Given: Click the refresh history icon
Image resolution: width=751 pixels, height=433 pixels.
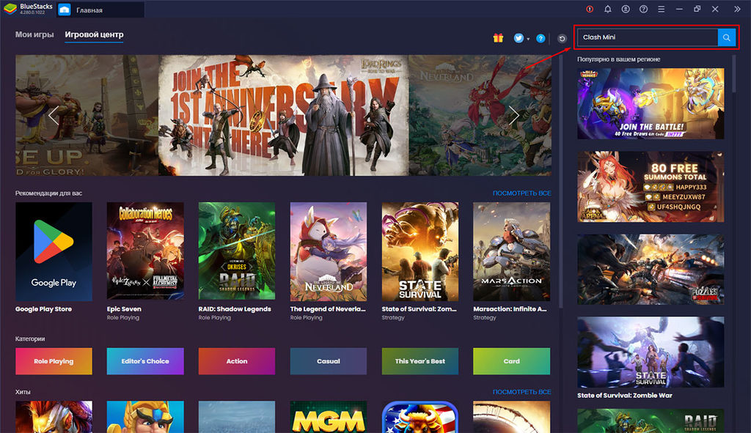Looking at the screenshot, I should pyautogui.click(x=563, y=38).
